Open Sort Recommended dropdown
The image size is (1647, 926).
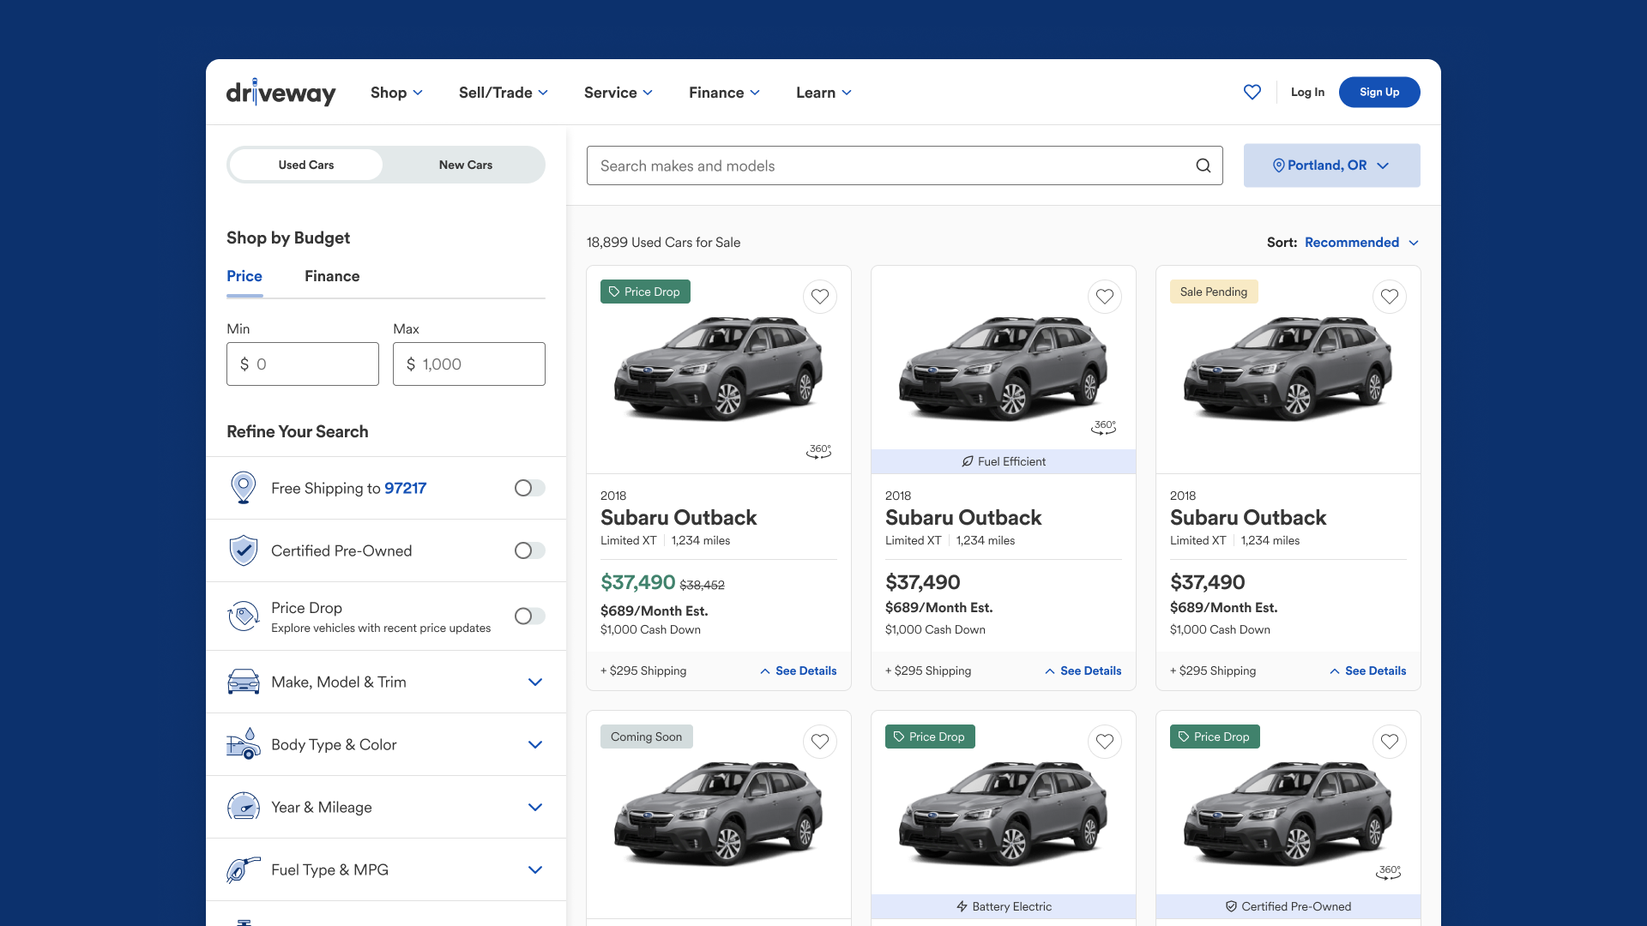(1360, 243)
